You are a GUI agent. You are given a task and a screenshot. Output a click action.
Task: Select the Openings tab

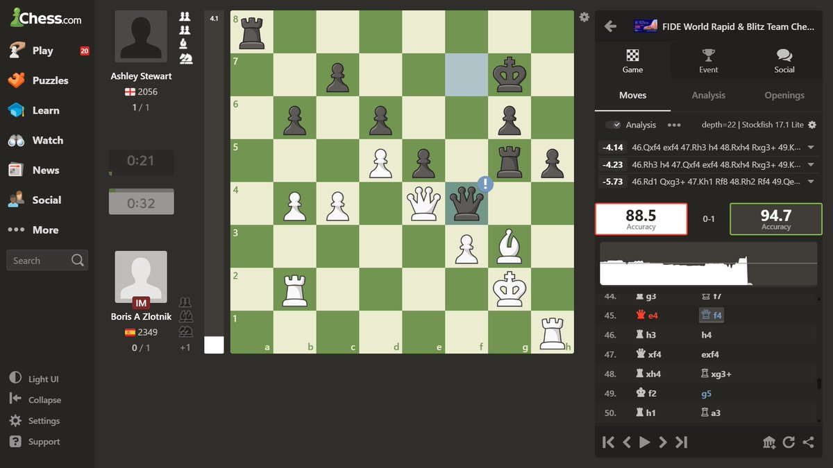click(x=784, y=96)
